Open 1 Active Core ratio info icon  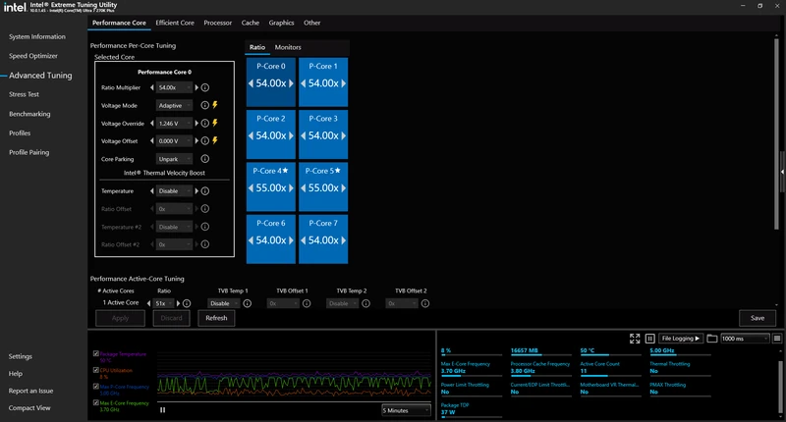[x=187, y=303]
